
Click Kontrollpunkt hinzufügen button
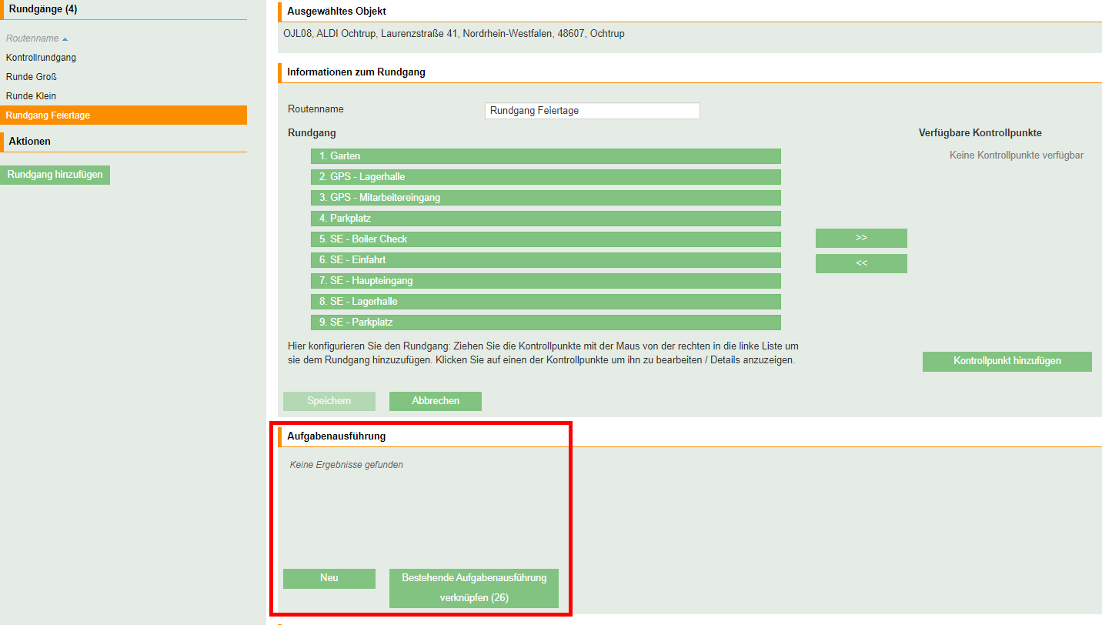click(1007, 362)
